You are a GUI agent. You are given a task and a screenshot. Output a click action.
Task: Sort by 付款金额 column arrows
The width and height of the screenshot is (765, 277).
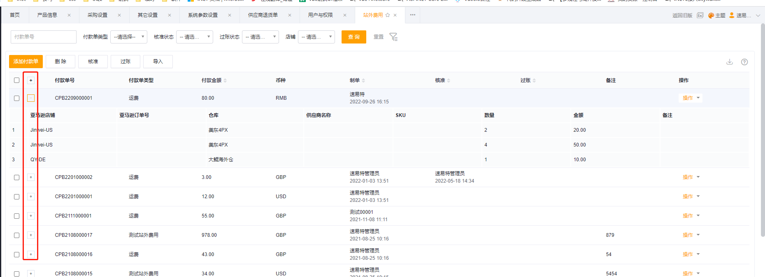tap(225, 80)
